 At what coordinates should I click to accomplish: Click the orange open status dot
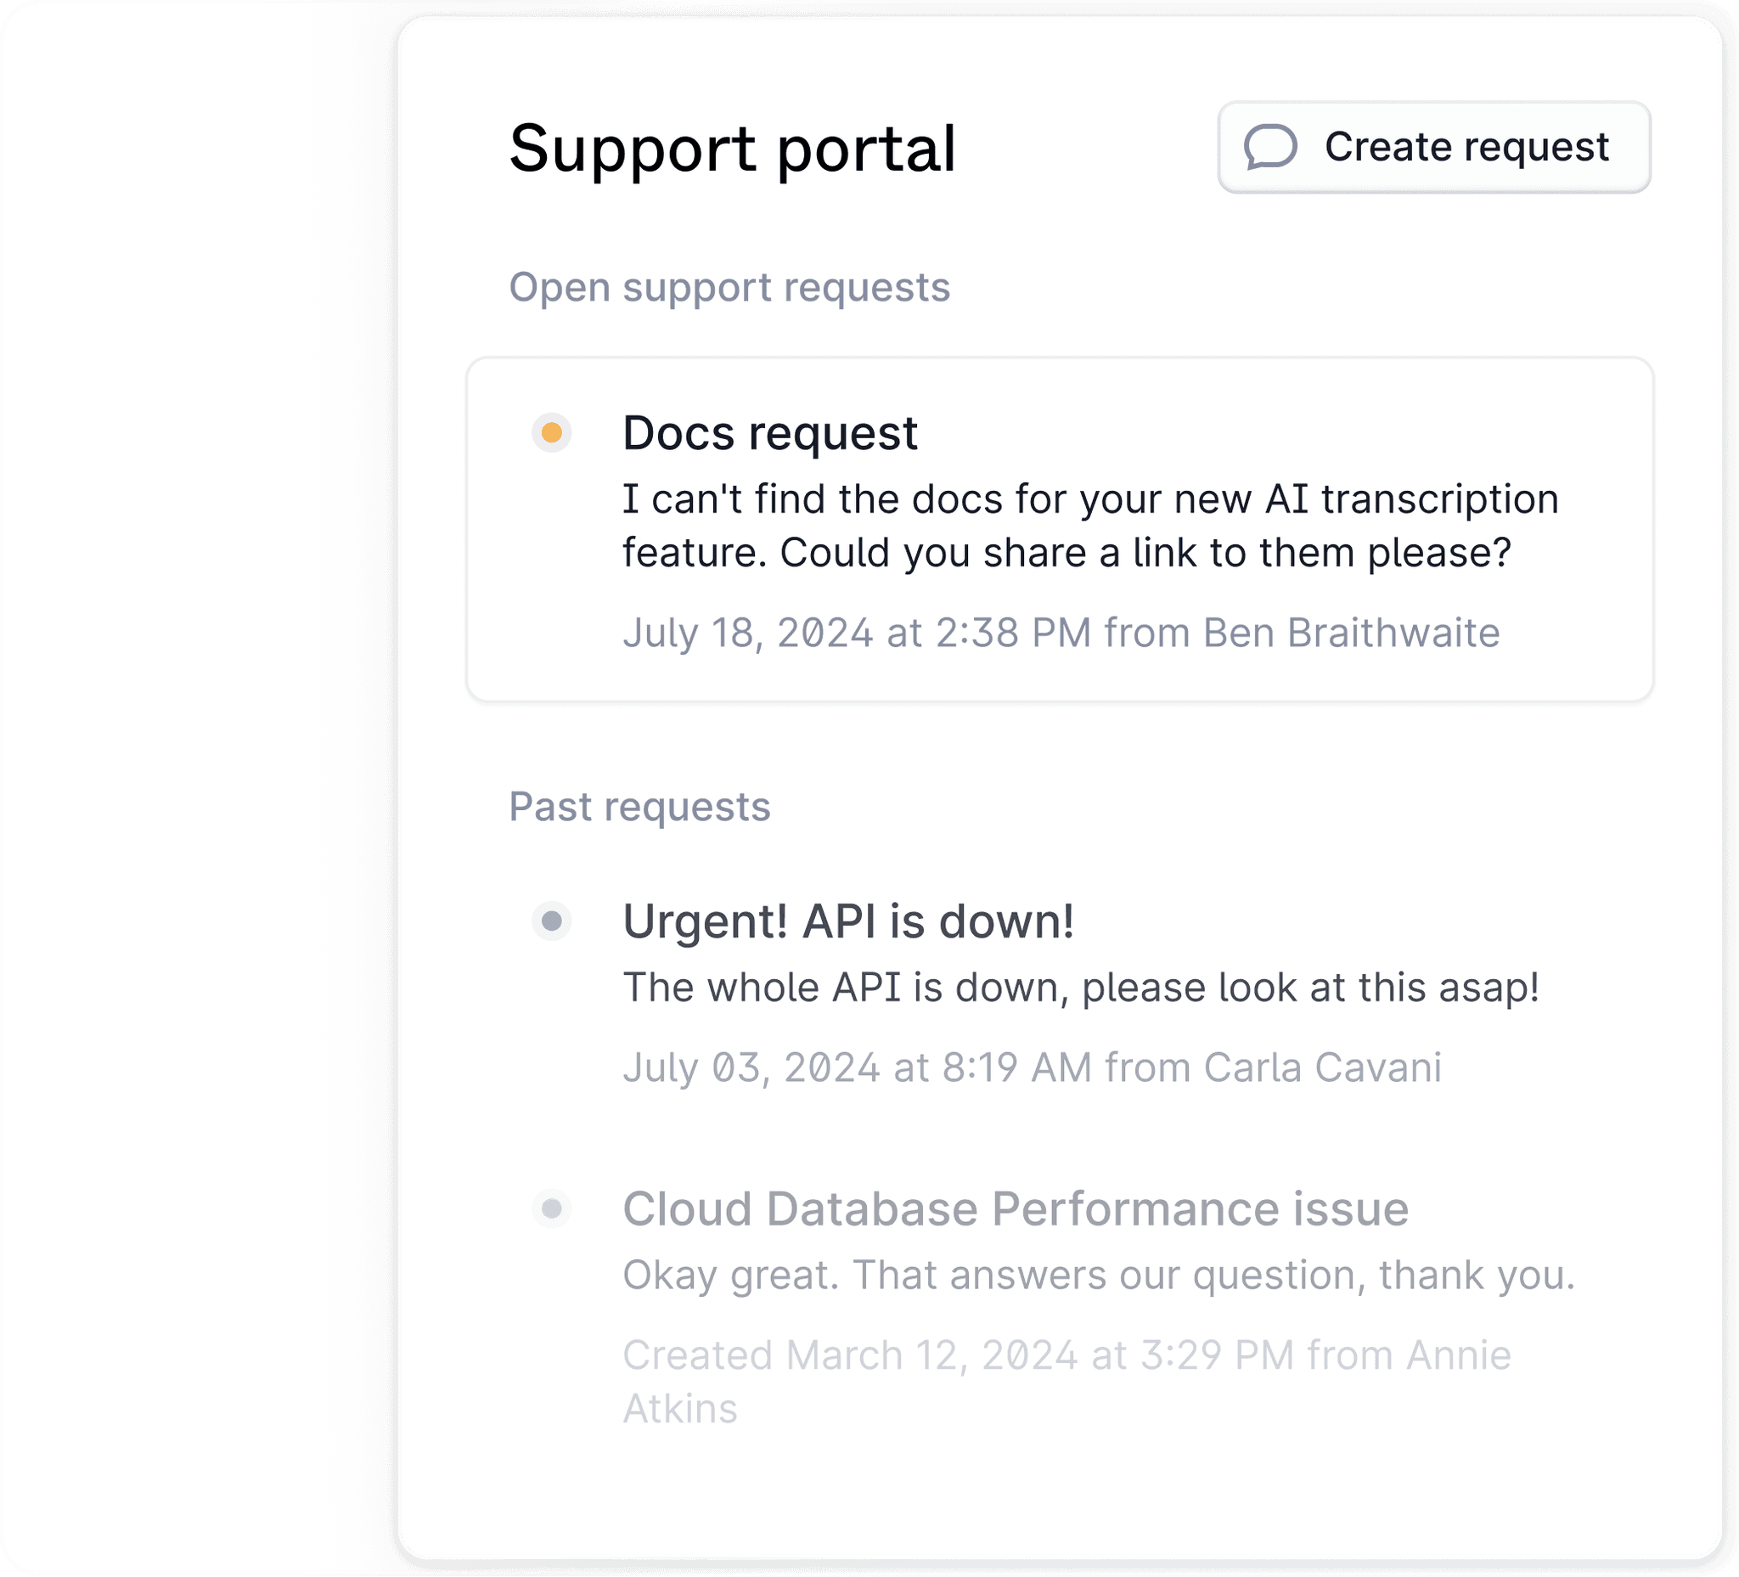tap(552, 432)
